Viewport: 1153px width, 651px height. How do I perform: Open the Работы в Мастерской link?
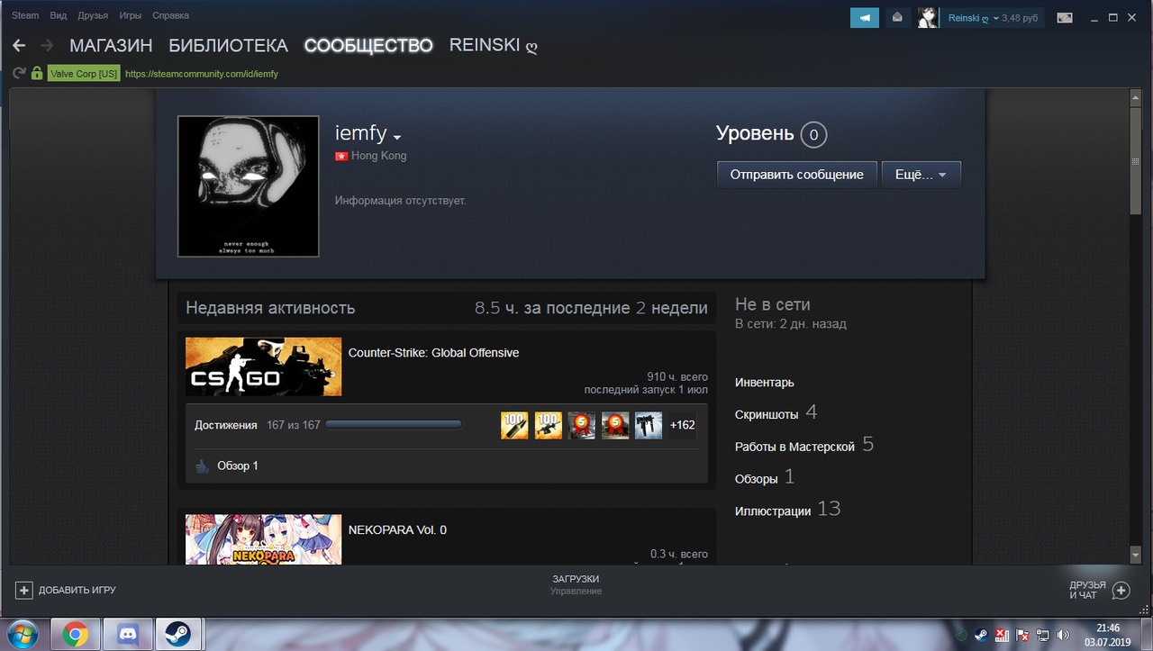[x=794, y=447]
